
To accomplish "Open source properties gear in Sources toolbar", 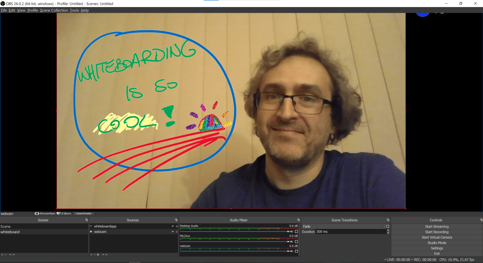I will coord(98,255).
